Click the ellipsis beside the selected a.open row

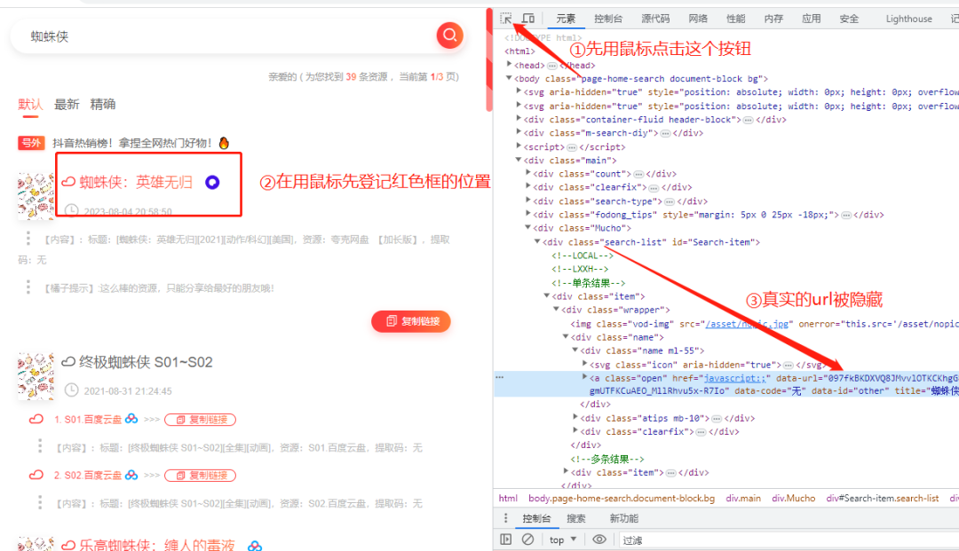[500, 377]
